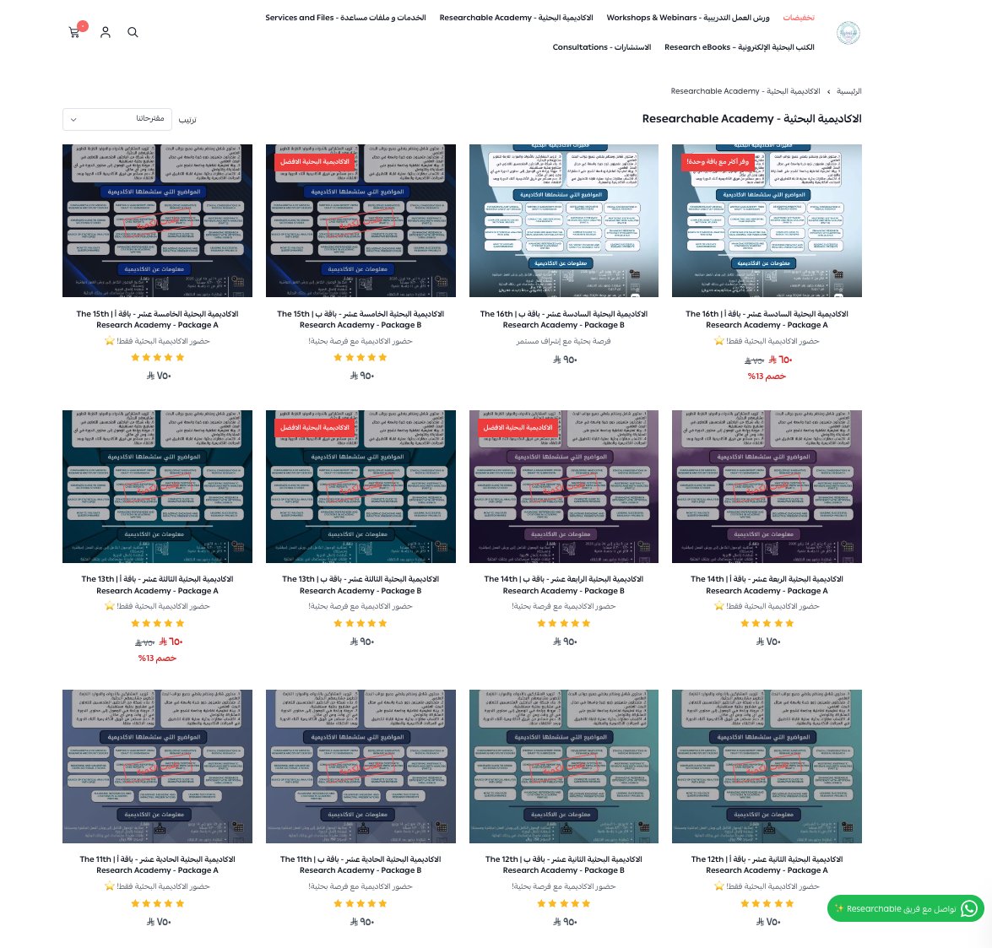Click star rating of 13th Package B
The image size is (992, 948).
(360, 623)
